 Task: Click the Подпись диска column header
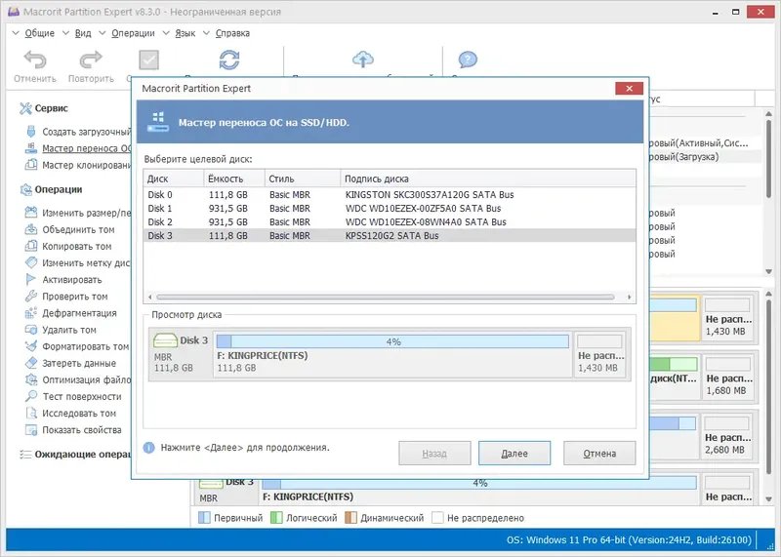[488, 179]
